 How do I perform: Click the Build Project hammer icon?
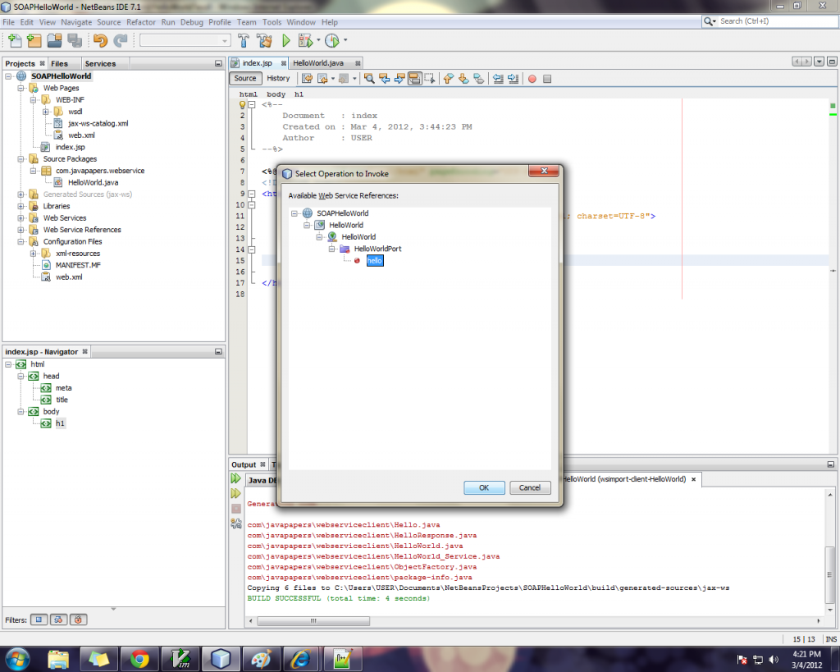pos(244,40)
